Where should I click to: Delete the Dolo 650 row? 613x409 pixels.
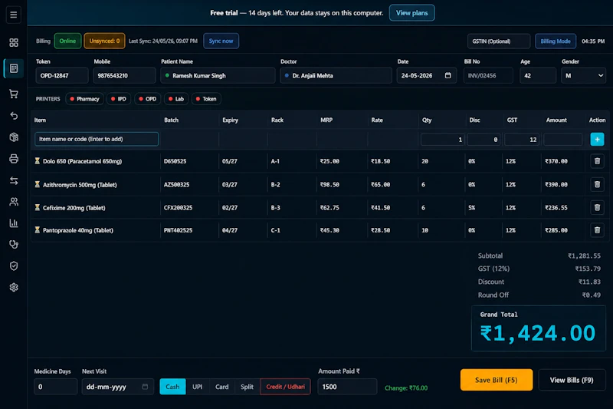(597, 161)
